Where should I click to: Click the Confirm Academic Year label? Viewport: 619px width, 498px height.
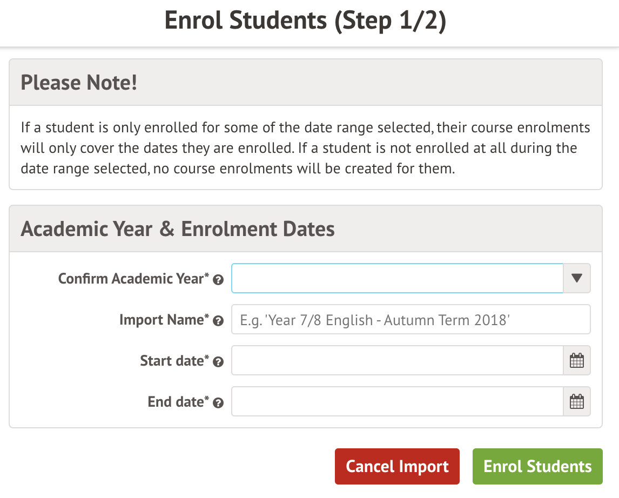coord(133,279)
